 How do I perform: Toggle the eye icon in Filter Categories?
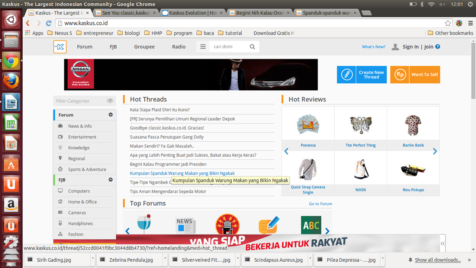[110, 101]
